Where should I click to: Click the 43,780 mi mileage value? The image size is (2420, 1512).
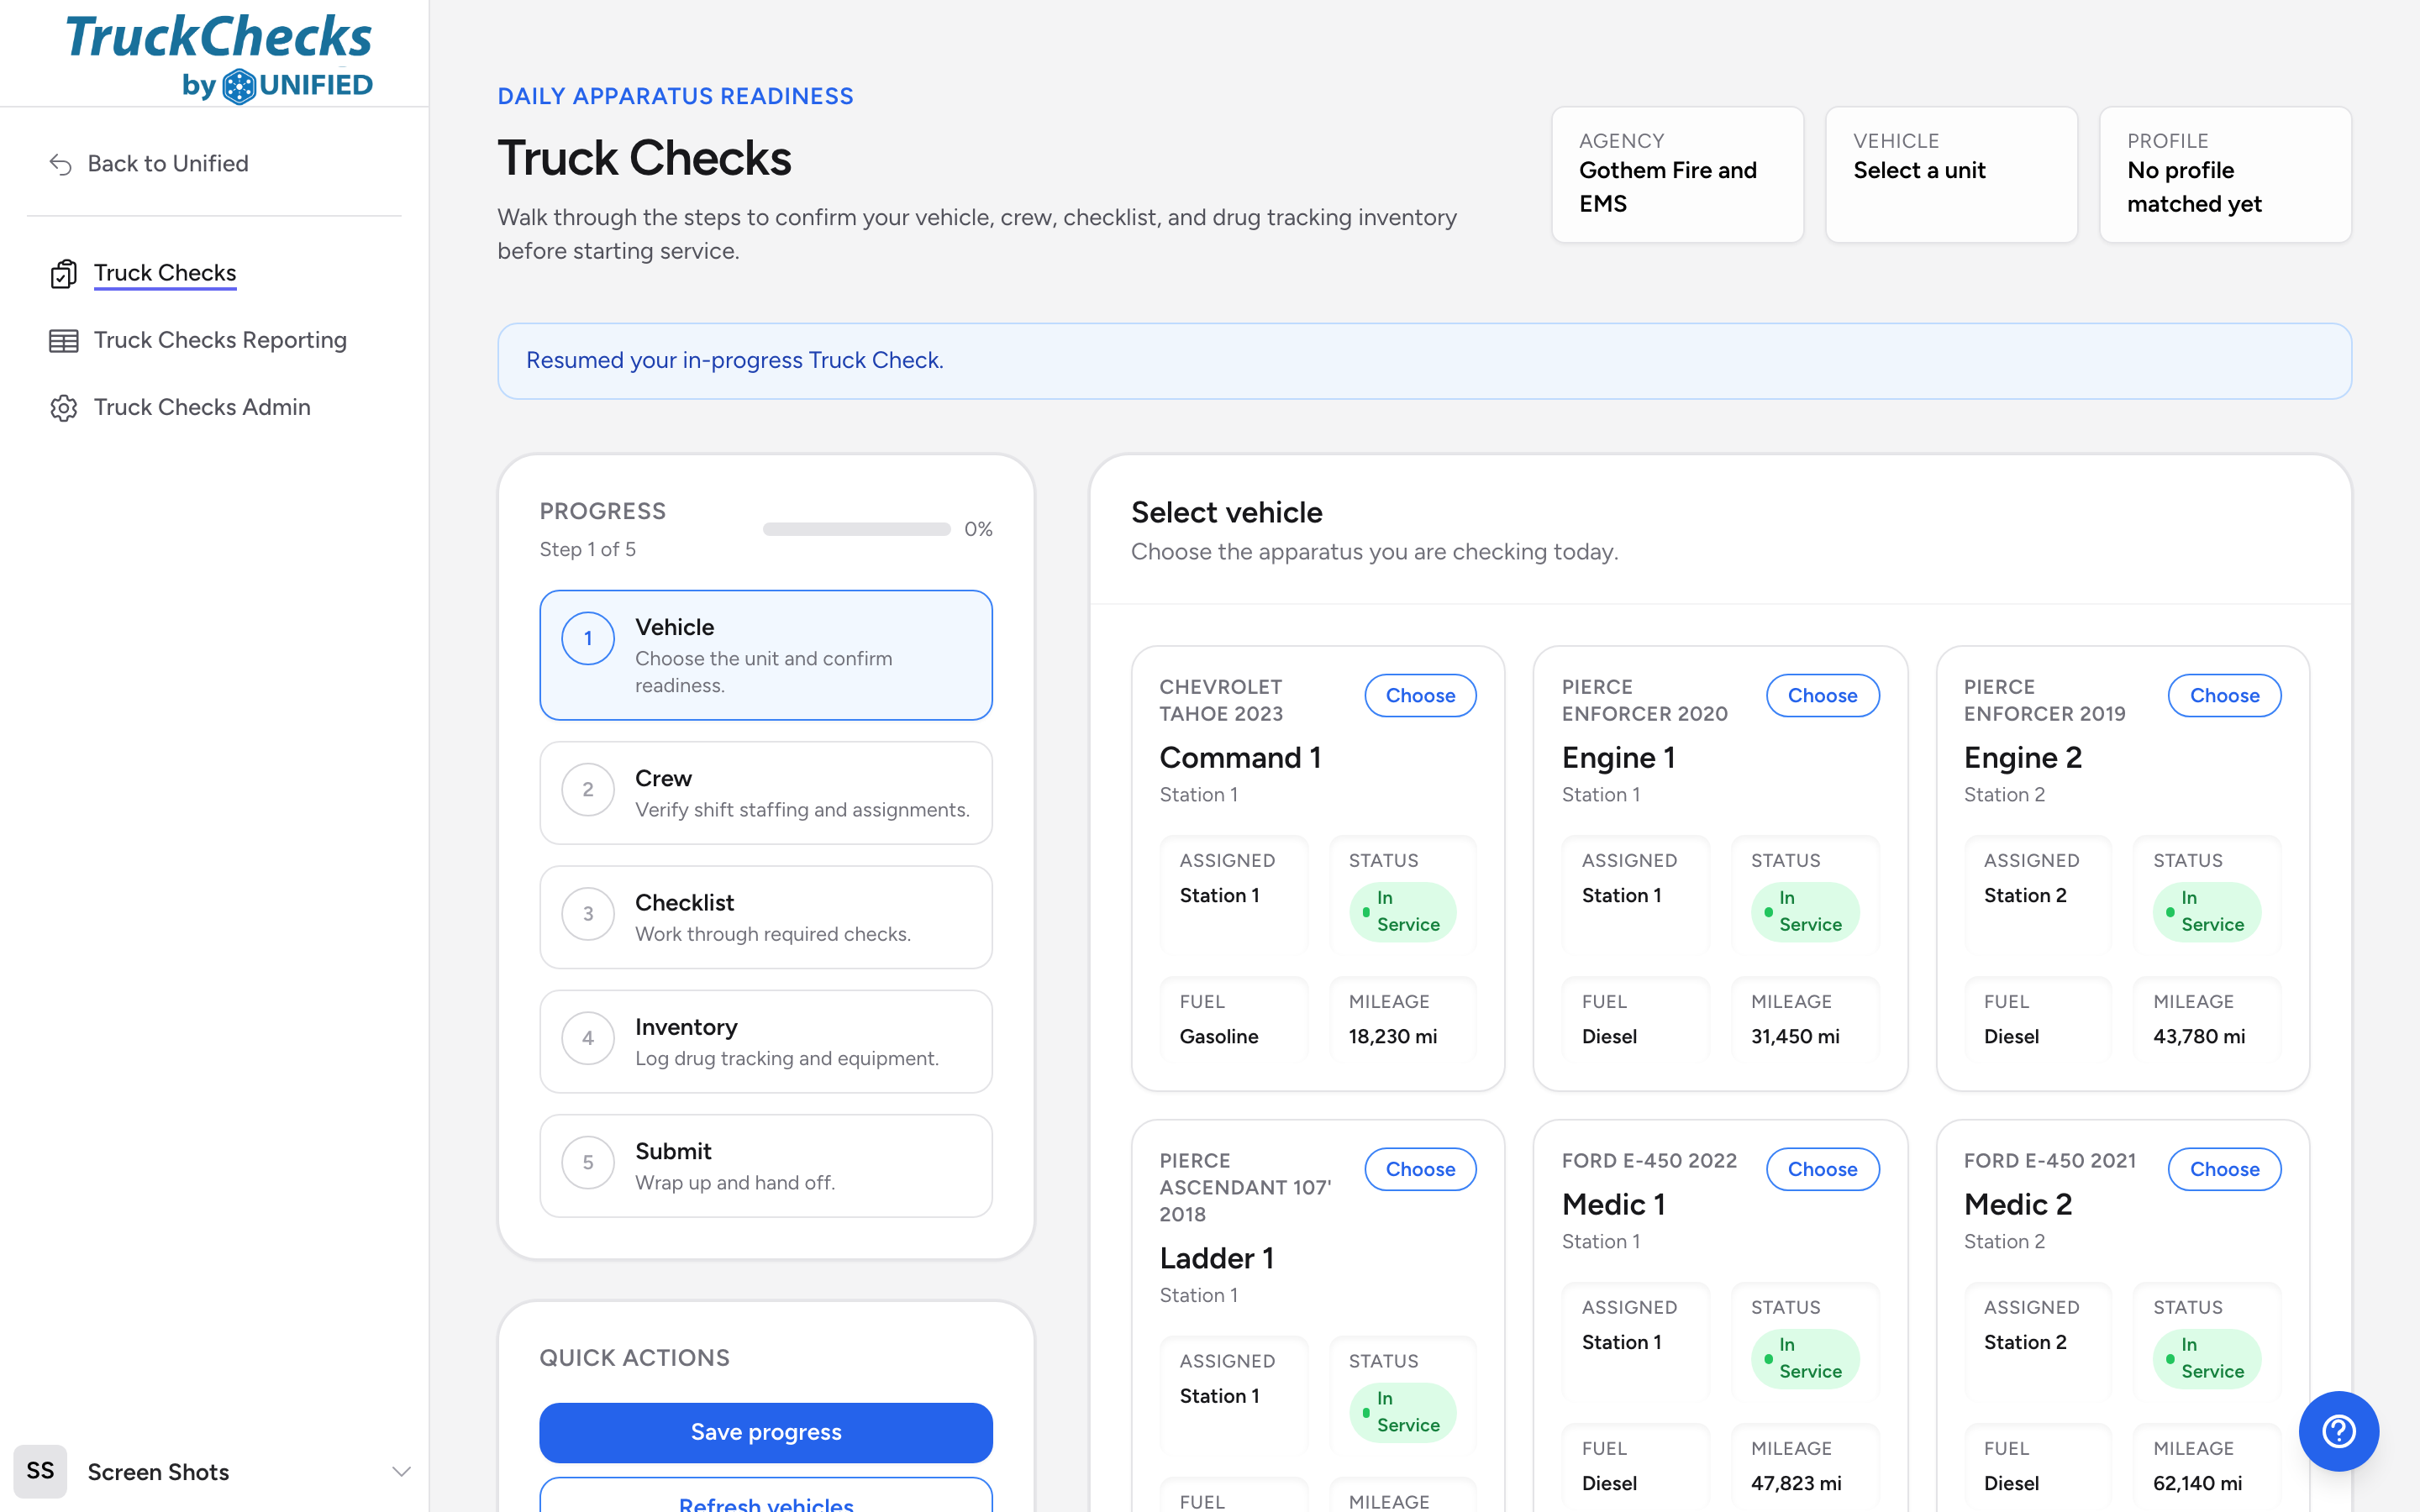coord(2199,1037)
